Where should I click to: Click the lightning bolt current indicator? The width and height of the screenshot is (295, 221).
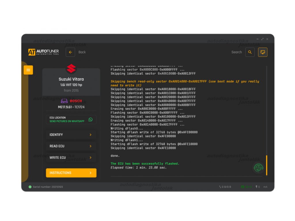point(258,187)
